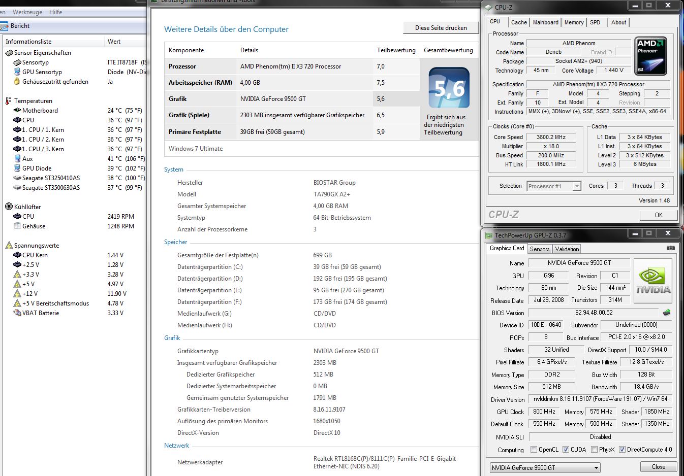The image size is (684, 476).
Task: Open the Werkzeuge menu
Action: click(27, 12)
